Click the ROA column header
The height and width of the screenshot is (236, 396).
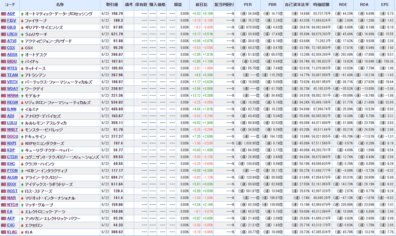pyautogui.click(x=364, y=5)
